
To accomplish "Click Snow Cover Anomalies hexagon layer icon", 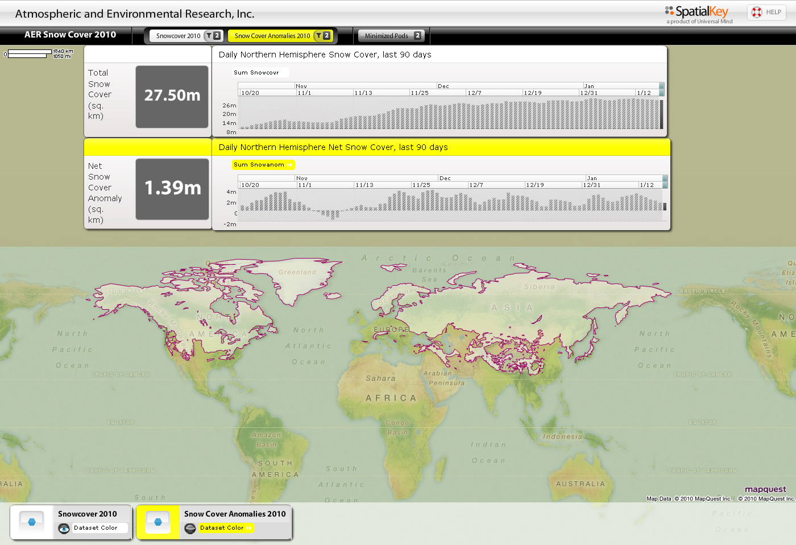I will (x=158, y=522).
